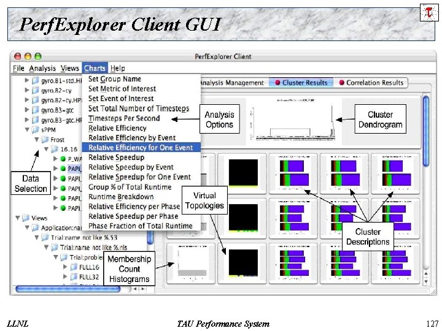Click the blue vertical scrollbar of results panel
This screenshot has height=331, width=442.
426,131
